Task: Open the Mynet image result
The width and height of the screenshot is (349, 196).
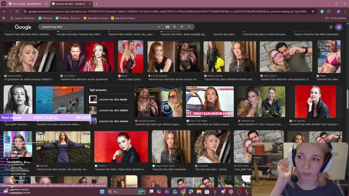Action: [131, 57]
